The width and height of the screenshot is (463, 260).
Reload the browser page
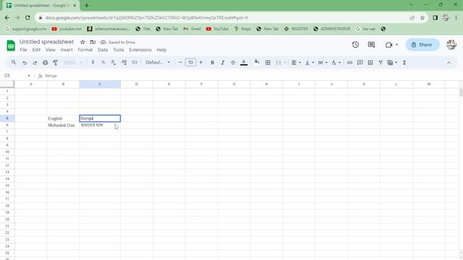pos(27,17)
